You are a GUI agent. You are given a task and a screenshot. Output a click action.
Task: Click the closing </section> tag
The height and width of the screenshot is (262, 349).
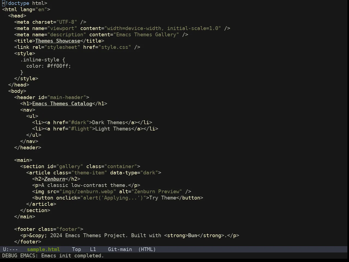[x=35, y=210]
